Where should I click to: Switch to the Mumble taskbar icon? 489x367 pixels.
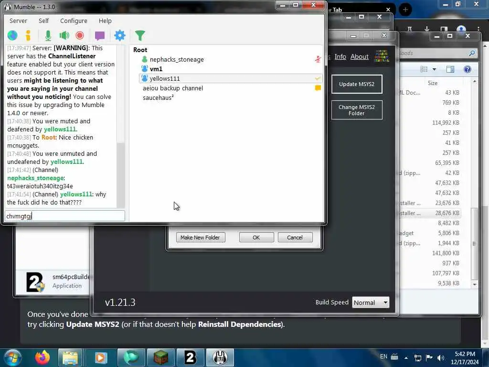pyautogui.click(x=220, y=357)
